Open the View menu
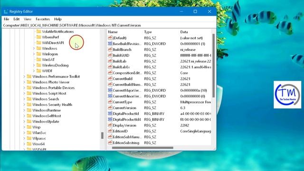Image resolution: width=304 pixels, height=171 pixels. (x=28, y=19)
